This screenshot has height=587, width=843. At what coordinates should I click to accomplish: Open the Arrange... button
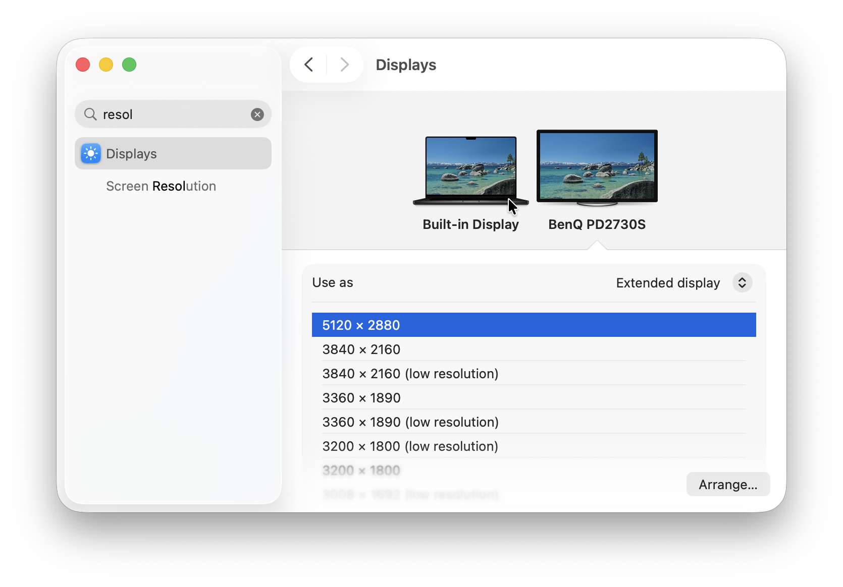(x=727, y=485)
